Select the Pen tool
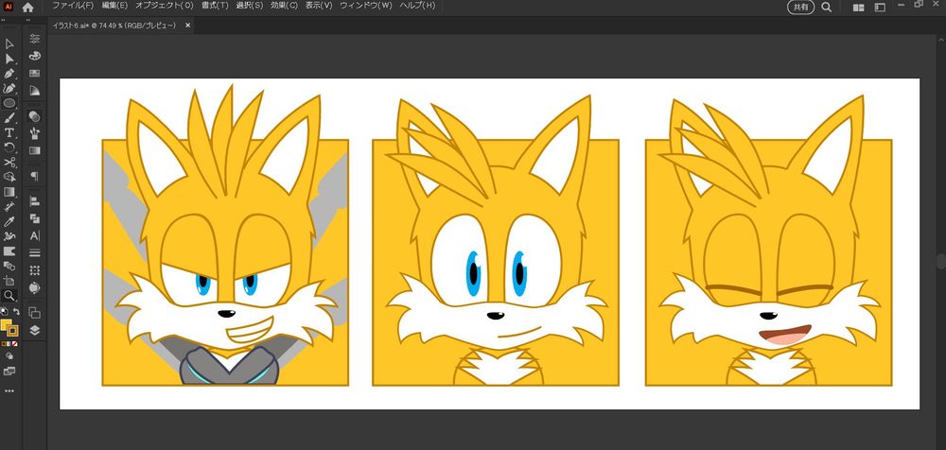Screen dimensions: 946x450 (9, 74)
